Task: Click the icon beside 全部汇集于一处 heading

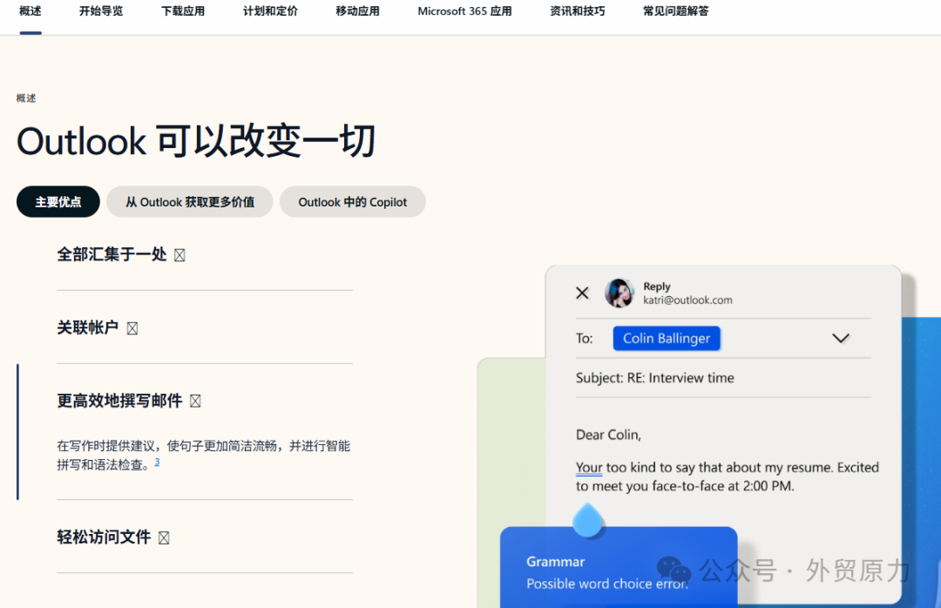Action: click(179, 254)
